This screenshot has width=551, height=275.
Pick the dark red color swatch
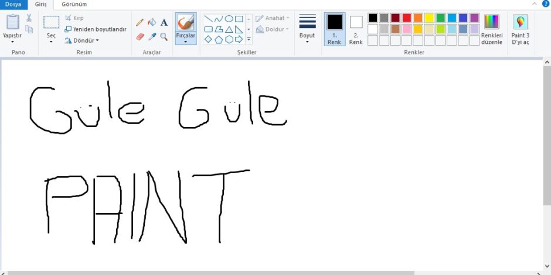pos(395,18)
